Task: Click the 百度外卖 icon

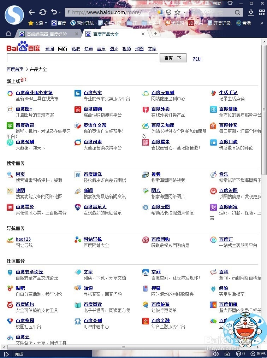Action: (x=146, y=110)
